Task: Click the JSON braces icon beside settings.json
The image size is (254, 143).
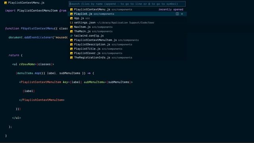Action: pos(71,23)
